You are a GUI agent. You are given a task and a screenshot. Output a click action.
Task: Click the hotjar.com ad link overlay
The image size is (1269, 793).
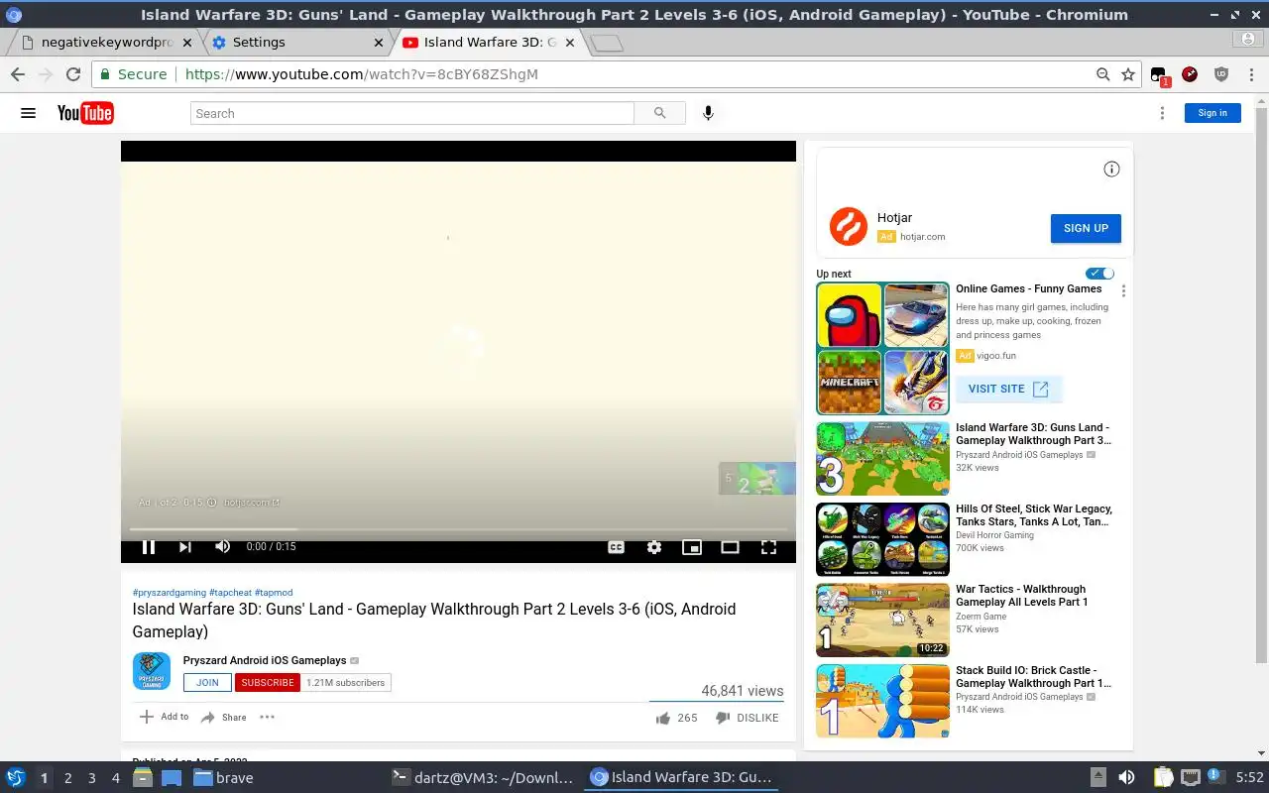point(252,503)
